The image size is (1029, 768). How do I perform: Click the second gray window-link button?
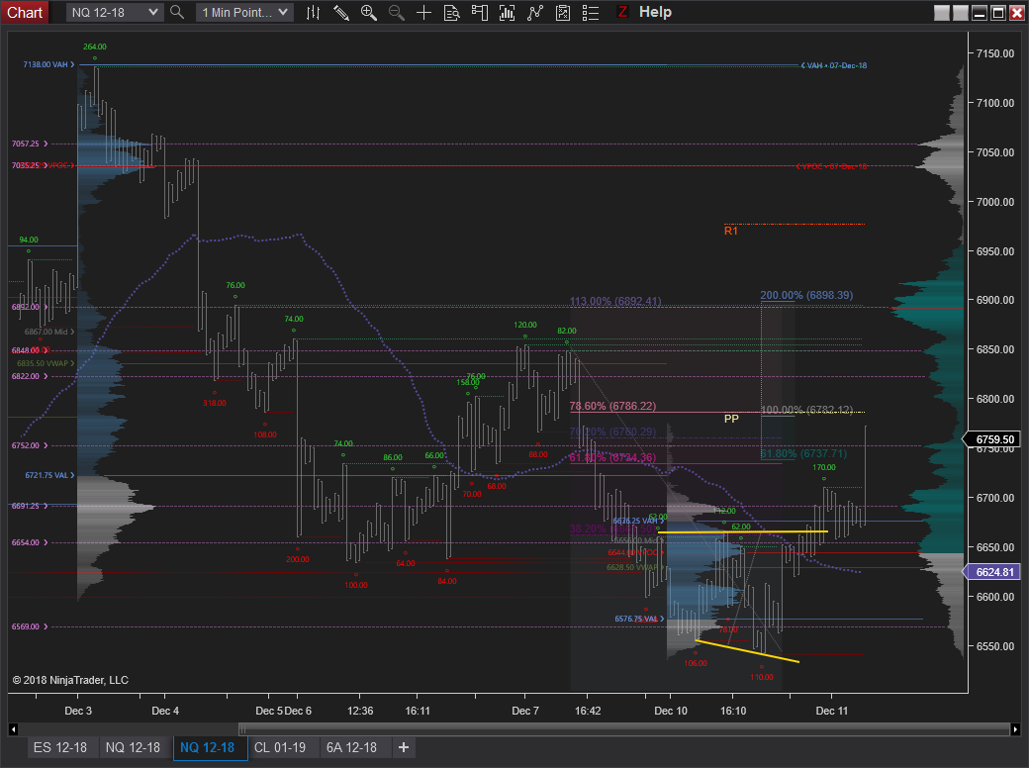[x=961, y=13]
